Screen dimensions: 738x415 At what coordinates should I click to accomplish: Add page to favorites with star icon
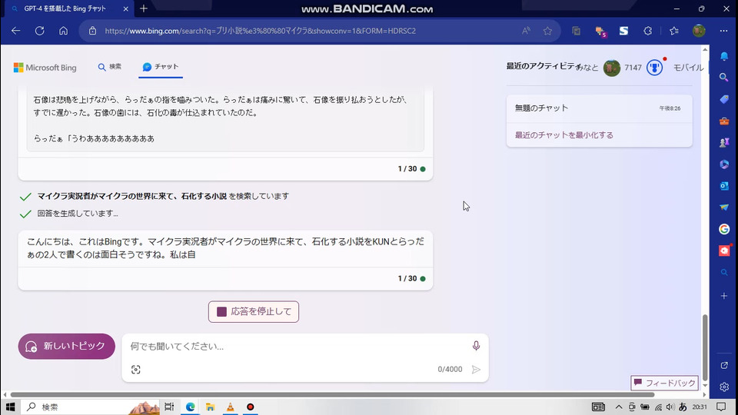click(x=547, y=31)
